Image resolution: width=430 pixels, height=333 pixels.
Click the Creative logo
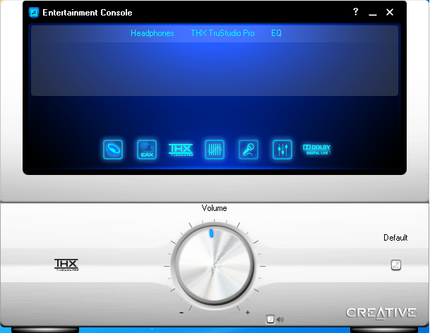(x=381, y=313)
